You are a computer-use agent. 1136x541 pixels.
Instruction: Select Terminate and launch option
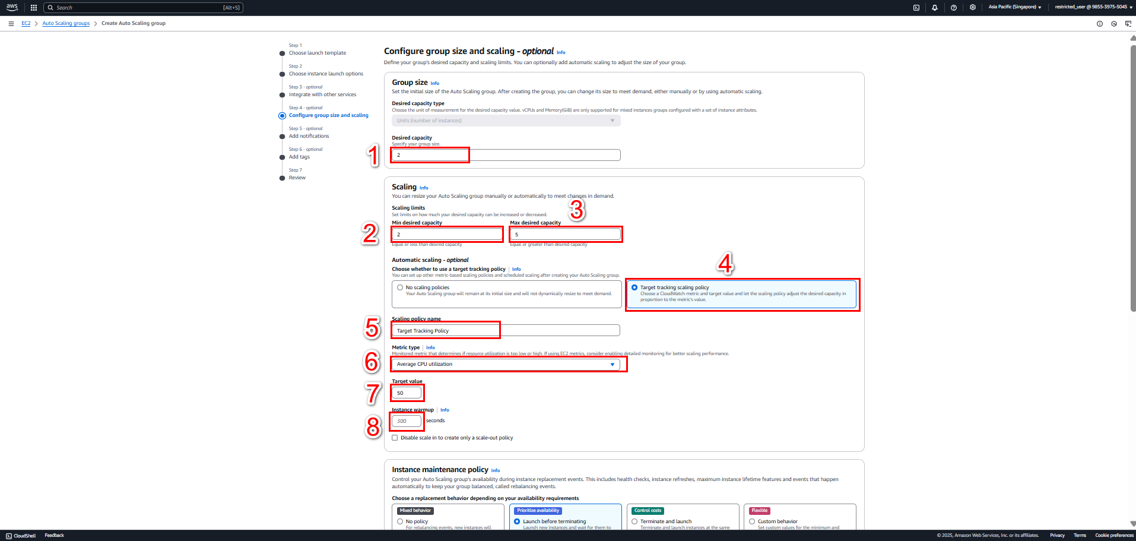634,521
